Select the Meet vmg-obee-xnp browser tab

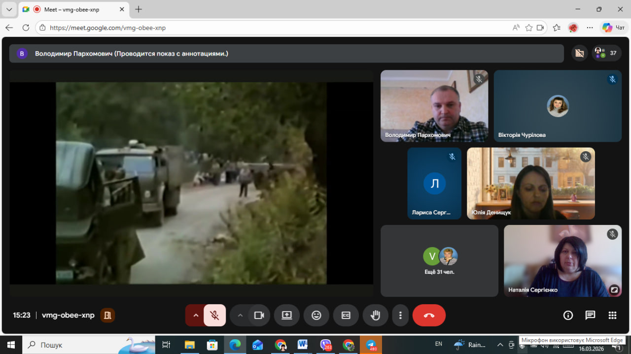74,9
